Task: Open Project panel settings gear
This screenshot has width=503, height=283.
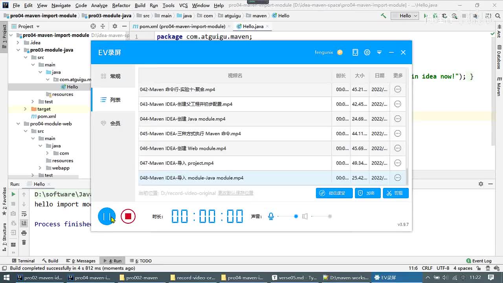Action: pos(115,26)
